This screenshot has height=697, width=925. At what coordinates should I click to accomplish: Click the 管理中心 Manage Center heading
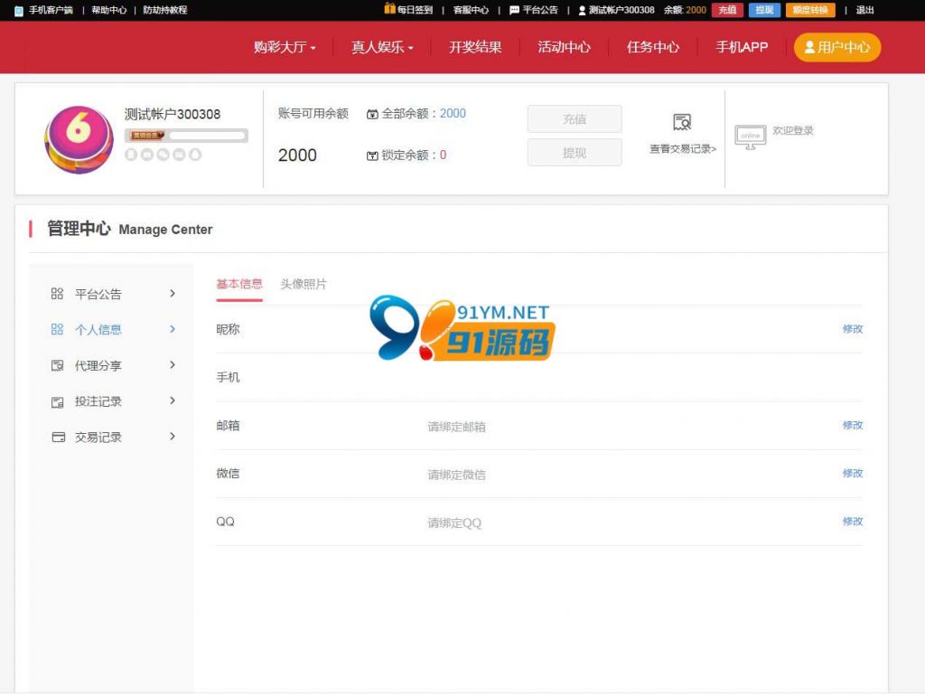click(130, 229)
